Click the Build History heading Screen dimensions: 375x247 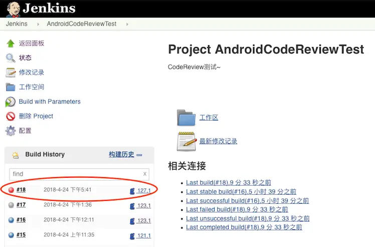tap(45, 155)
